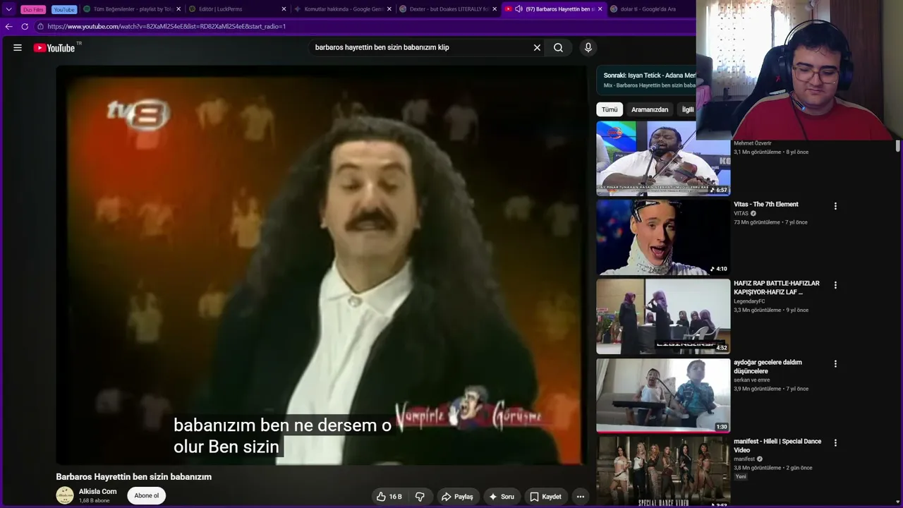Screen dimensions: 903x508
Task: Open more actions under the video
Action: point(580,497)
